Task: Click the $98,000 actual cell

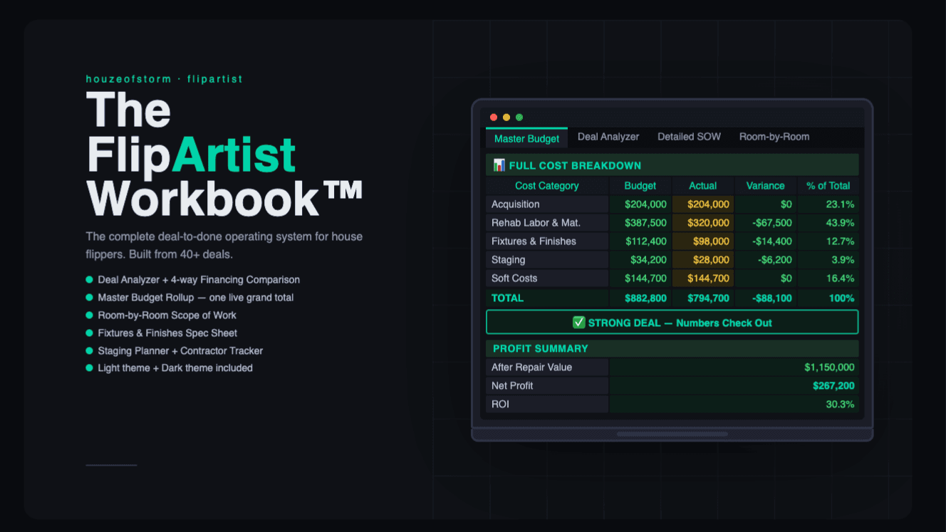Action: point(703,241)
